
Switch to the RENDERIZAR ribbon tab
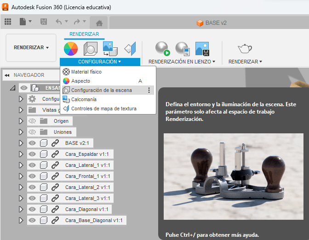coord(84,34)
